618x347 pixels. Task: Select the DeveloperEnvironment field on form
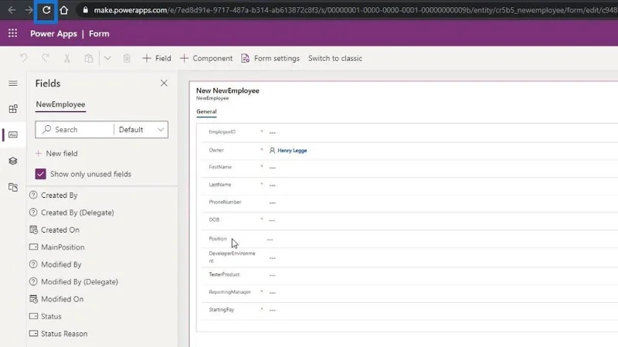(x=409, y=257)
